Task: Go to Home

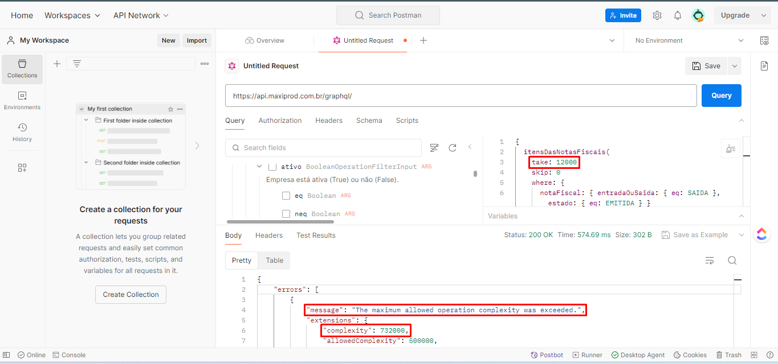Action: [22, 15]
